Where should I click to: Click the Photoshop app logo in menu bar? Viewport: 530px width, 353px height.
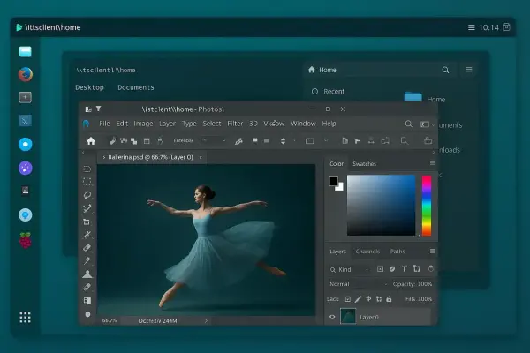coord(87,124)
